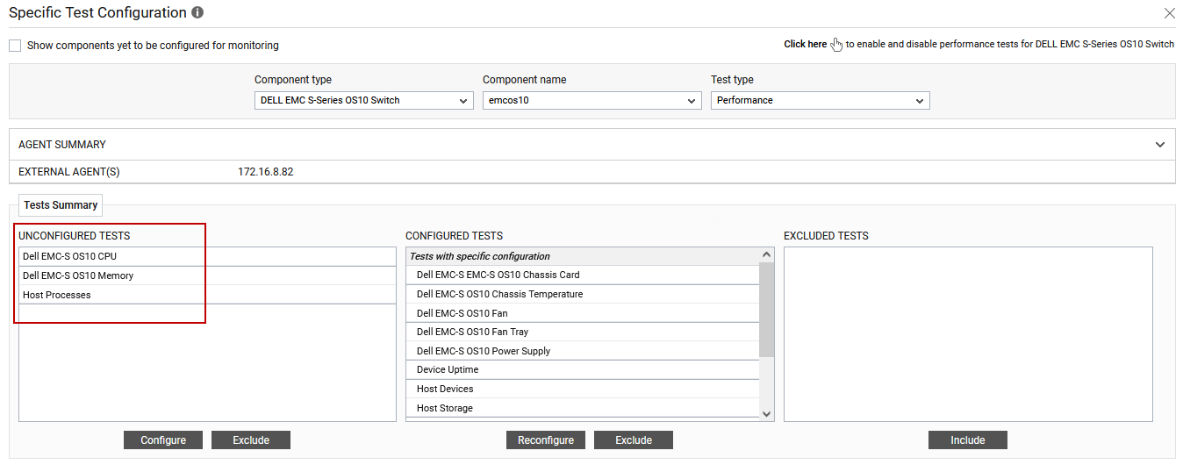Image resolution: width=1183 pixels, height=472 pixels.
Task: Enable Show components yet to be configured checkbox
Action: (15, 46)
